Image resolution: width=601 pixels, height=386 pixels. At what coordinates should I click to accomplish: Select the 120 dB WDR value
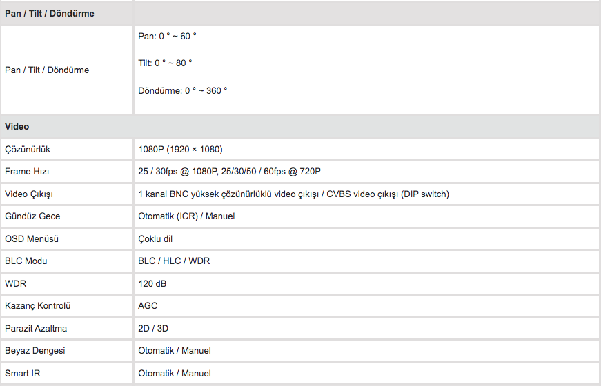point(152,284)
